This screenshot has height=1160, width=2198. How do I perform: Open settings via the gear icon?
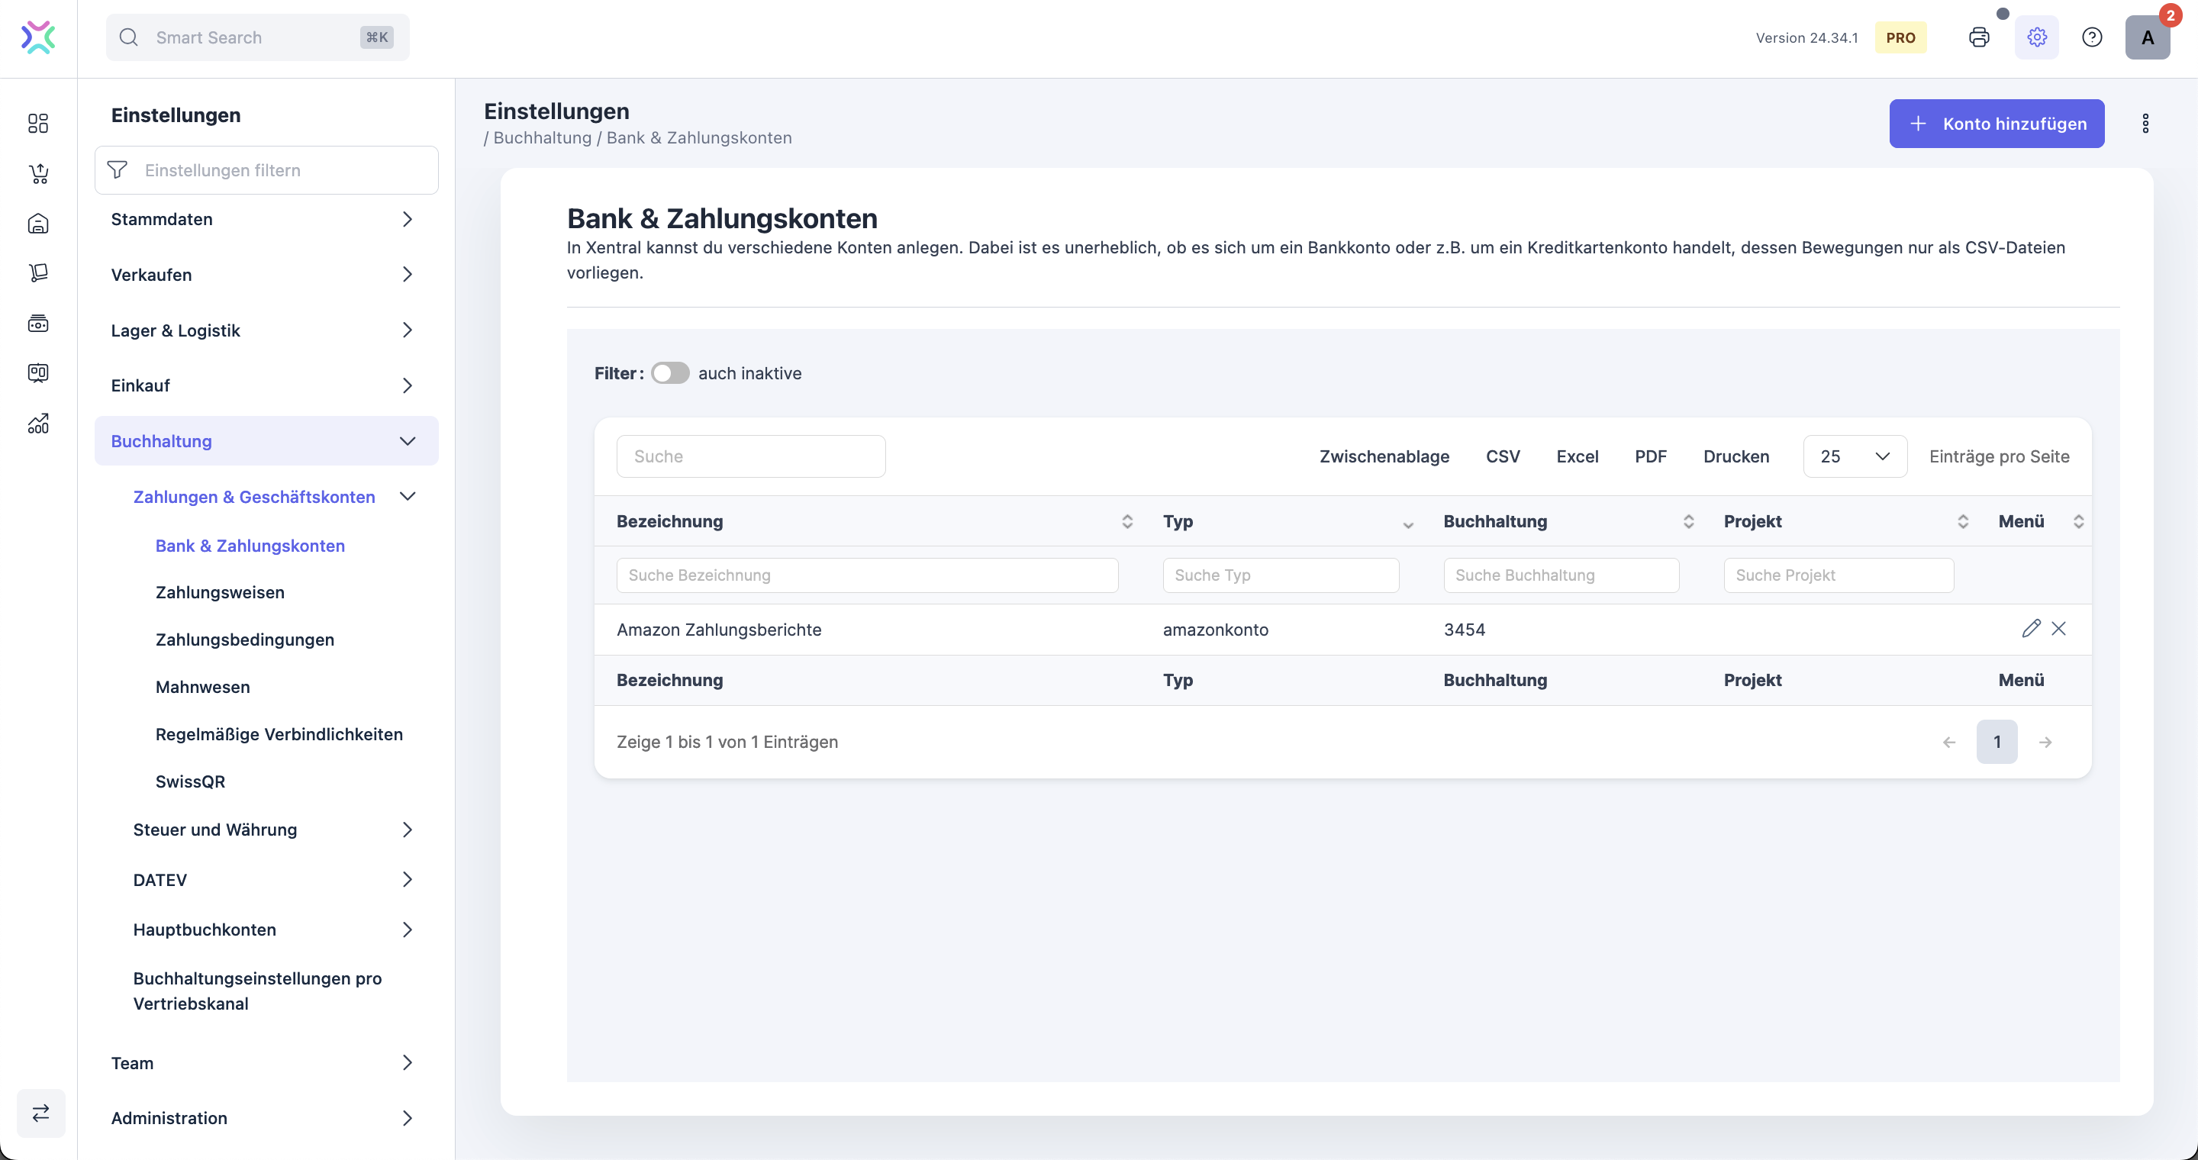click(2037, 37)
